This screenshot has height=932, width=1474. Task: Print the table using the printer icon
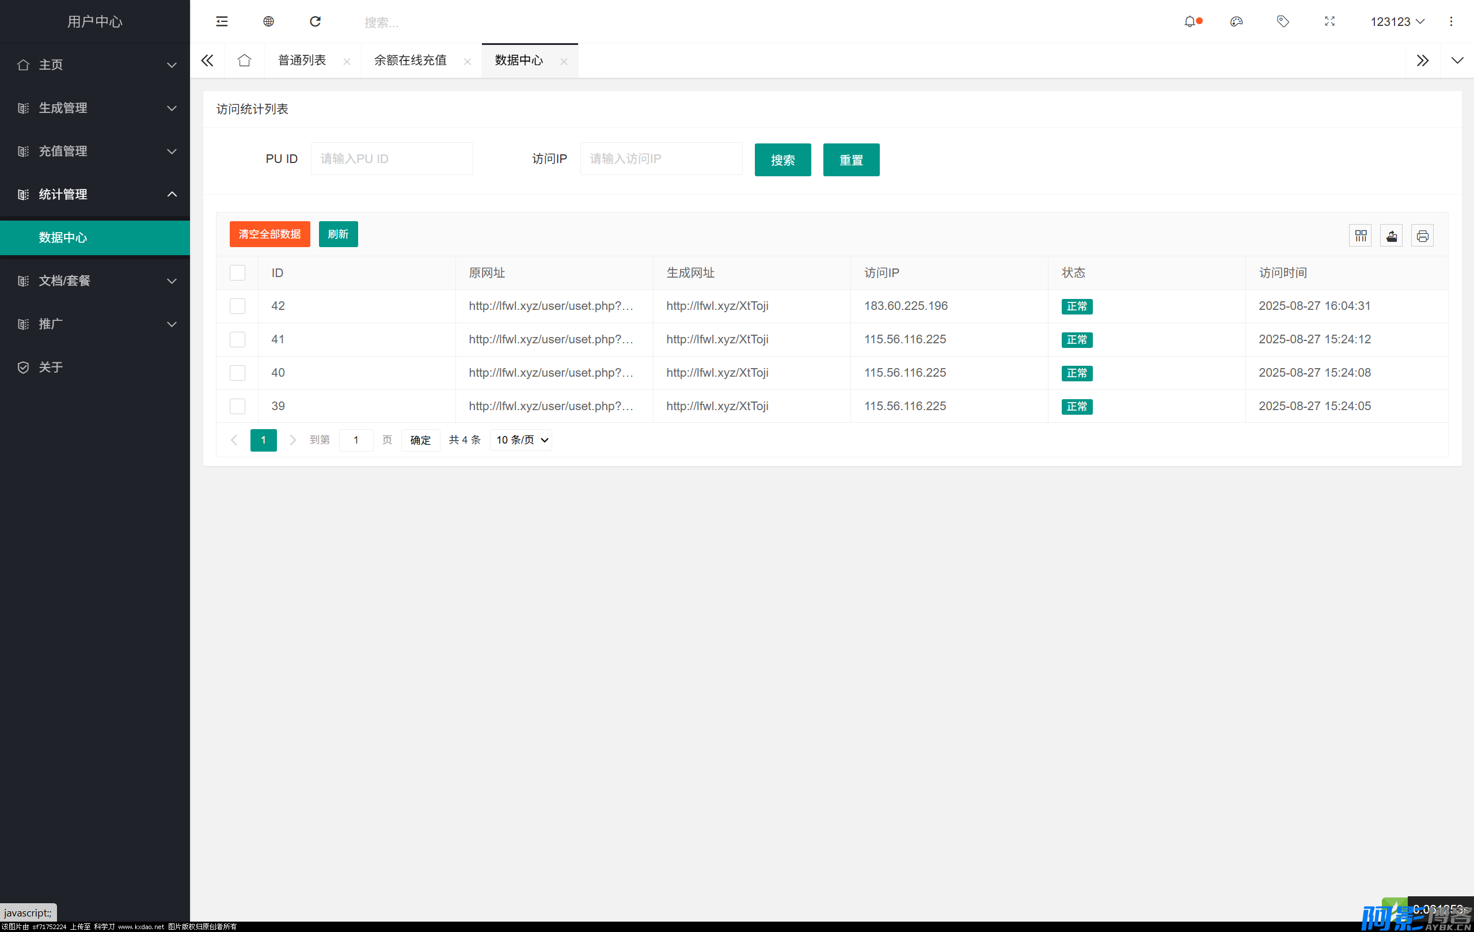[x=1422, y=236]
